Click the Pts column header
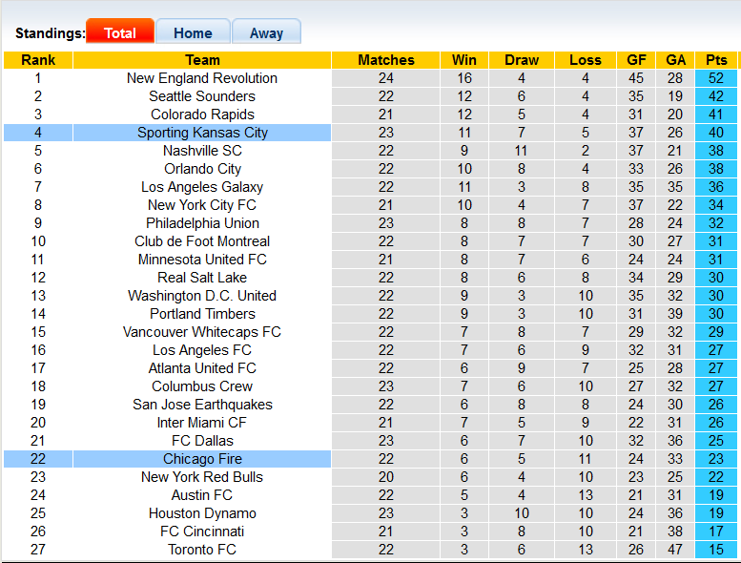 (716, 60)
